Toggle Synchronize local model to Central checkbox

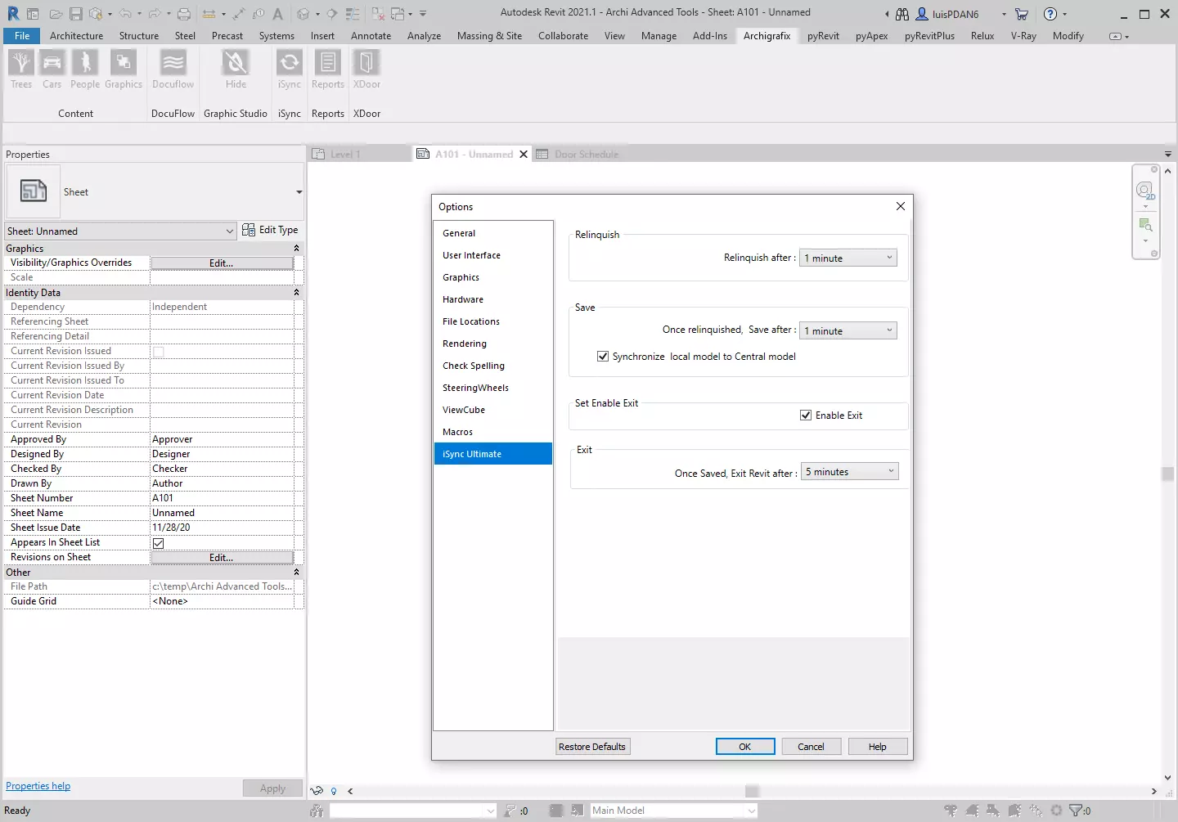pos(603,357)
